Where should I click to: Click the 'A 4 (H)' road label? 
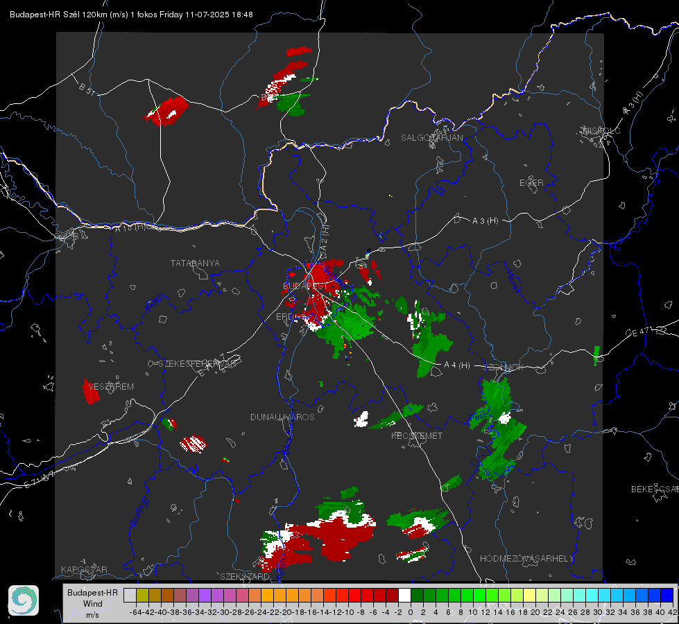[x=457, y=365]
